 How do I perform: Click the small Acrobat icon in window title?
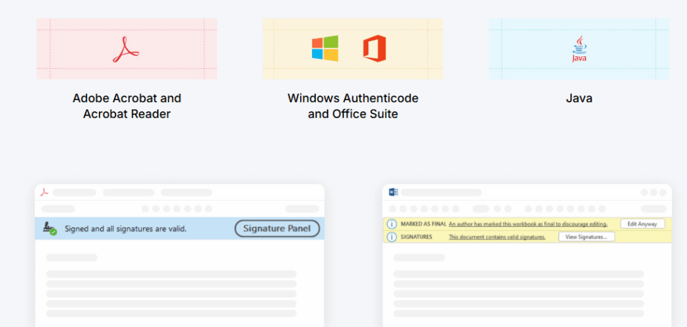tap(44, 192)
